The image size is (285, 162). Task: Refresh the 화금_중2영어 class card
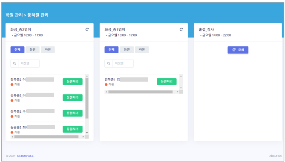click(87, 29)
